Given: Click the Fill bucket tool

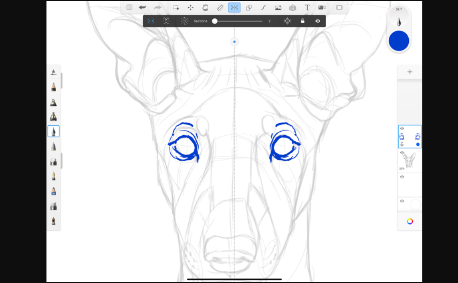Looking at the screenshot, I should tap(204, 7).
